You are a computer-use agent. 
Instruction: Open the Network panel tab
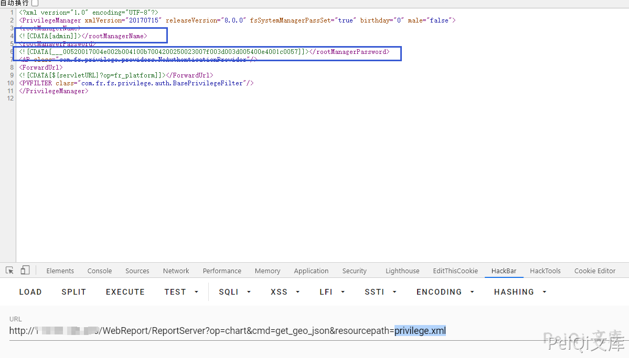pyautogui.click(x=176, y=271)
